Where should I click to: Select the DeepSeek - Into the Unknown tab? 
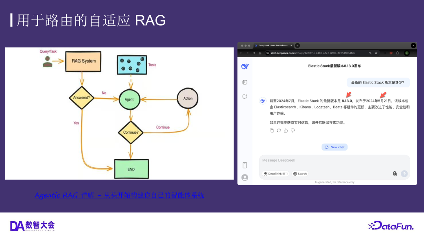pyautogui.click(x=274, y=45)
